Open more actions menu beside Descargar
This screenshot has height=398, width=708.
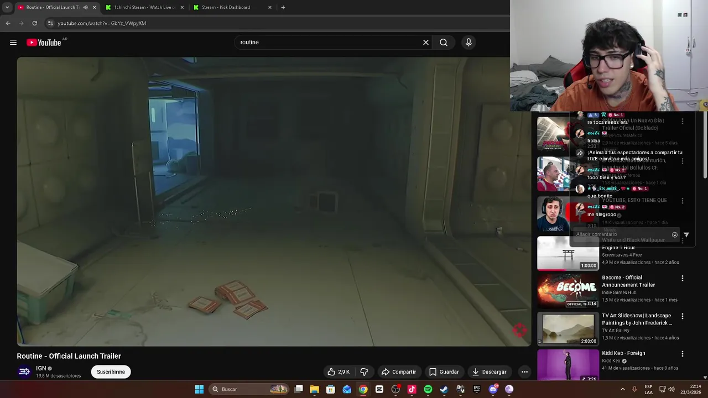[x=524, y=372]
